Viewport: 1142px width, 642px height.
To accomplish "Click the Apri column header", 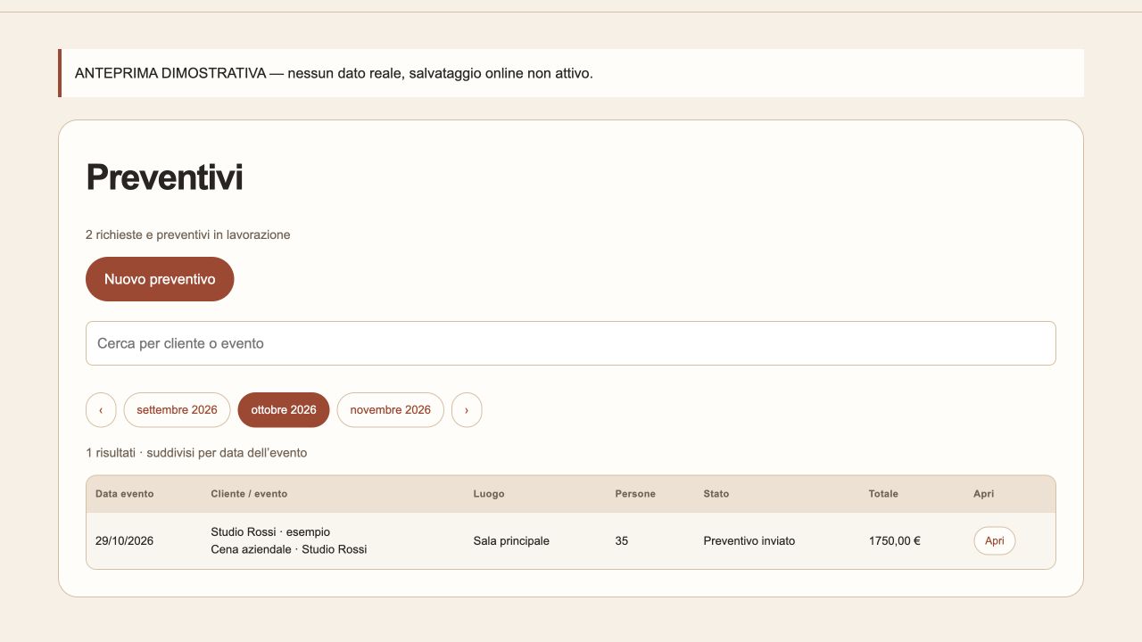I will point(983,494).
